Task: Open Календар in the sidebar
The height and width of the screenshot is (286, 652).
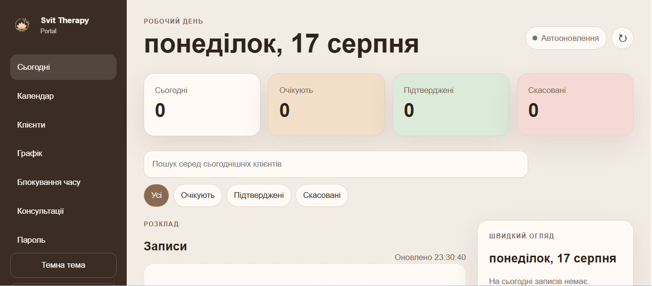Action: coord(63,96)
